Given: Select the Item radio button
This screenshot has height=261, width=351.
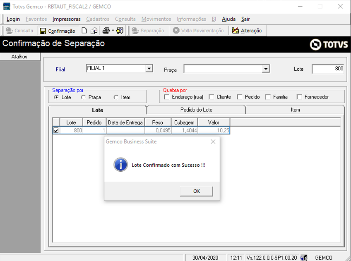Looking at the screenshot, I should pyautogui.click(x=116, y=97).
